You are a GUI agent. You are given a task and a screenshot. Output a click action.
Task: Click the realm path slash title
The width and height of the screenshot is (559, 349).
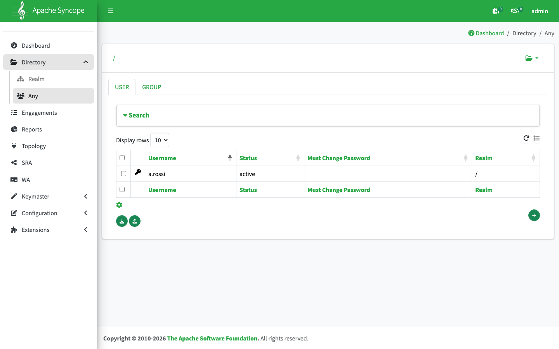point(114,58)
